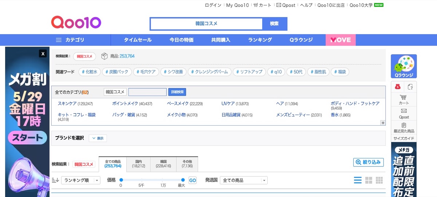
Task: Expand category list with plus button
Action: (383, 123)
